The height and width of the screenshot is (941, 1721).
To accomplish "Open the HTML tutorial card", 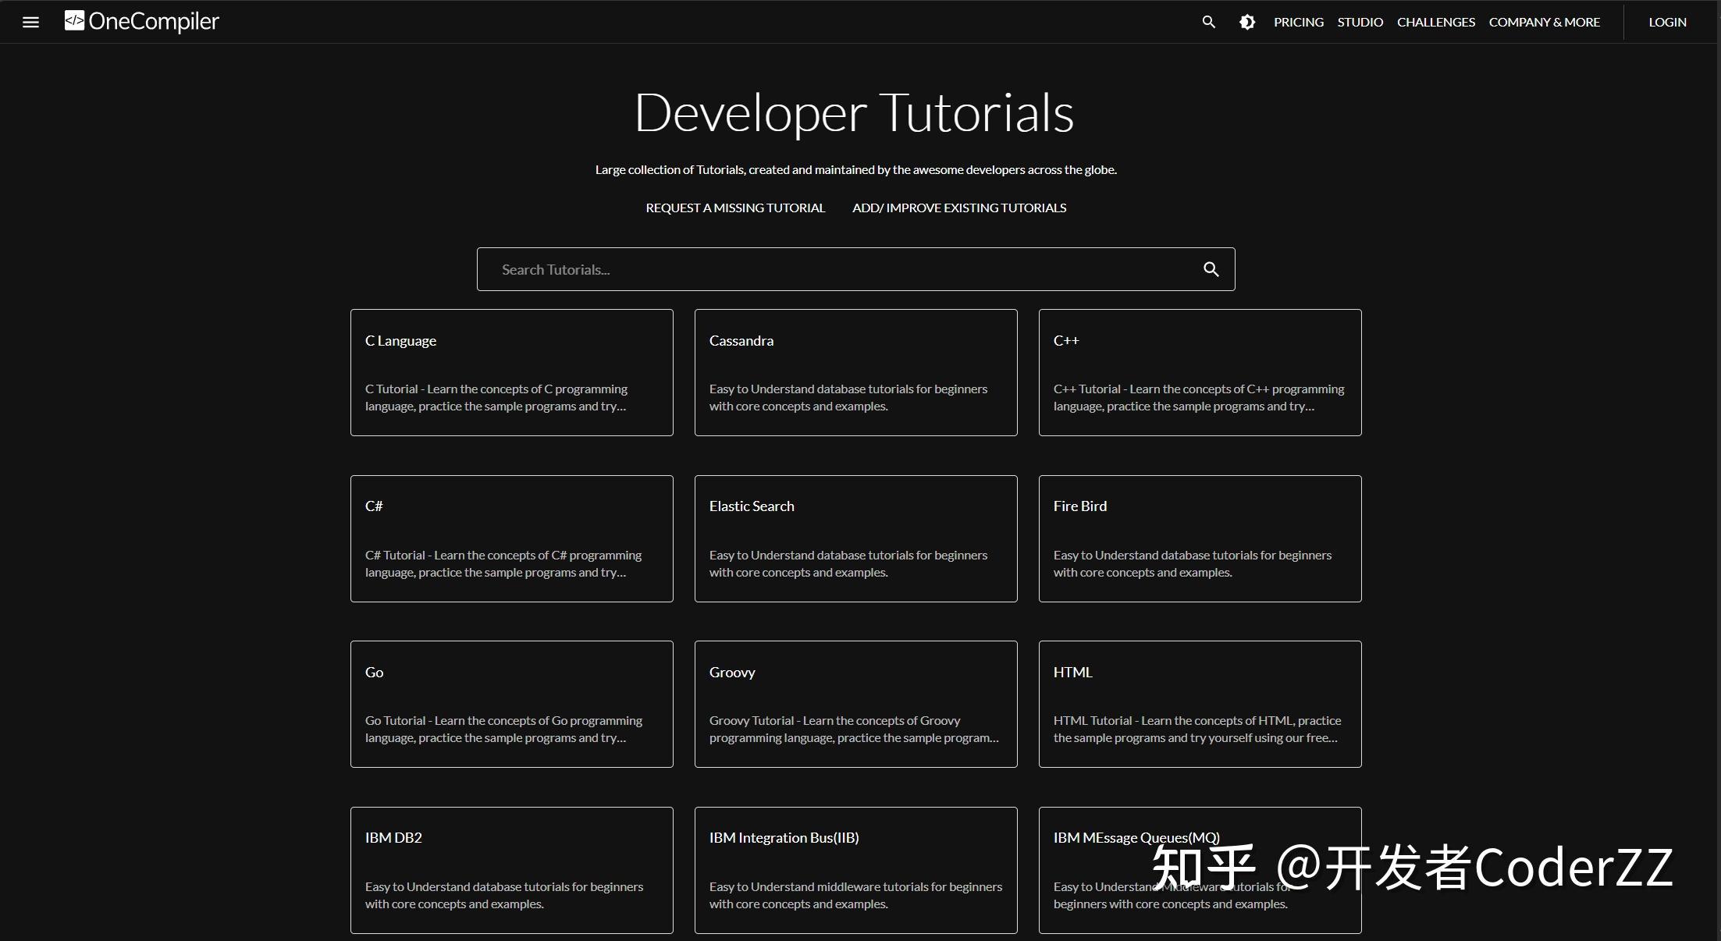I will coord(1200,704).
